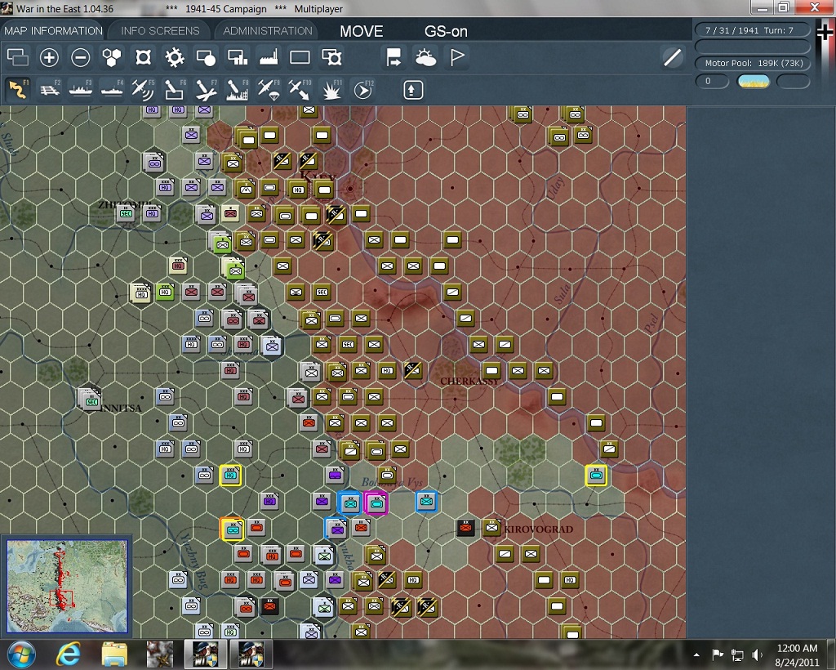Click the diagonal slash round button
836x670 pixels.
(673, 57)
